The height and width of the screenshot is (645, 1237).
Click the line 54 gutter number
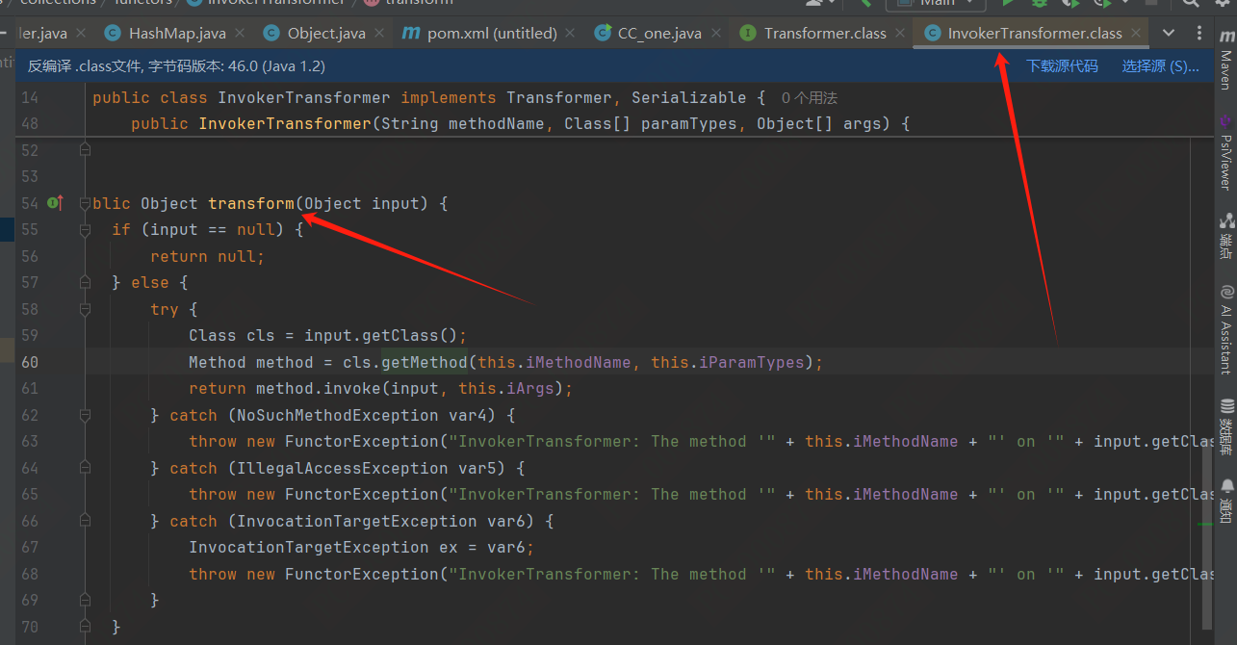(29, 203)
